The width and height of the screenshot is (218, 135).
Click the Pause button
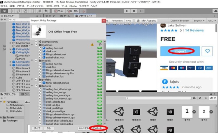click(x=134, y=11)
